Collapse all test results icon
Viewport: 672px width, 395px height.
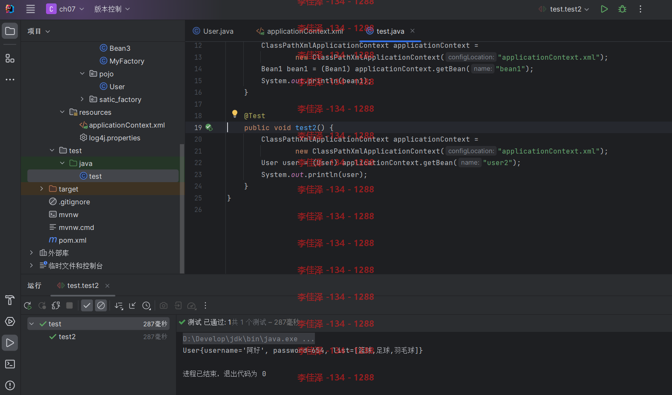(133, 305)
